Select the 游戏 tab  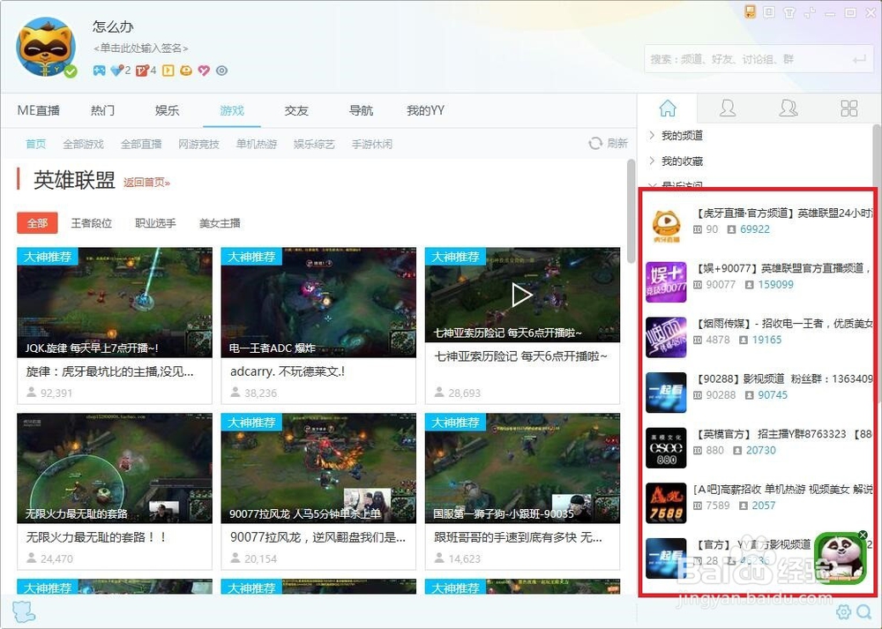pos(232,110)
